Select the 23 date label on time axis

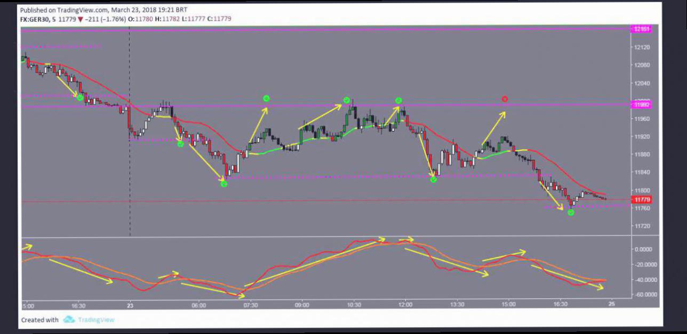click(x=130, y=306)
